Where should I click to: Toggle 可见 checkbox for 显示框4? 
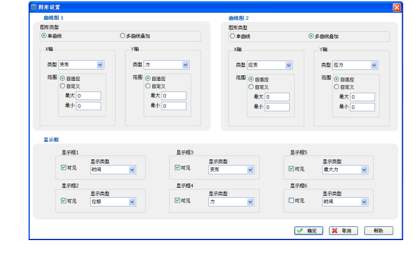[x=178, y=201]
